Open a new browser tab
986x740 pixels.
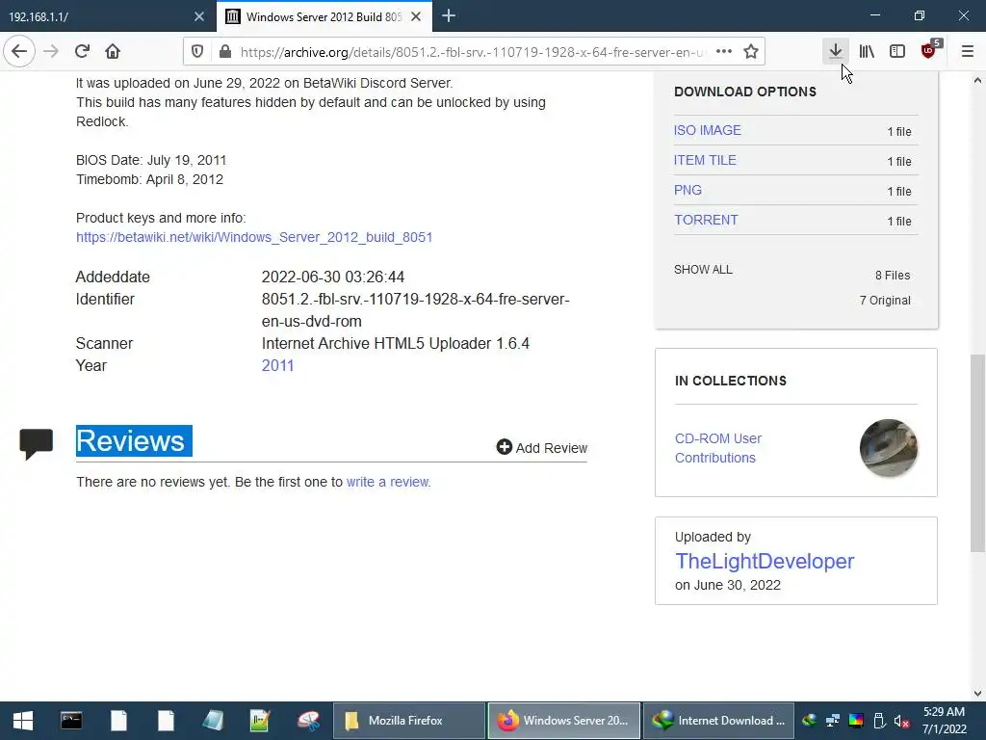click(x=449, y=16)
